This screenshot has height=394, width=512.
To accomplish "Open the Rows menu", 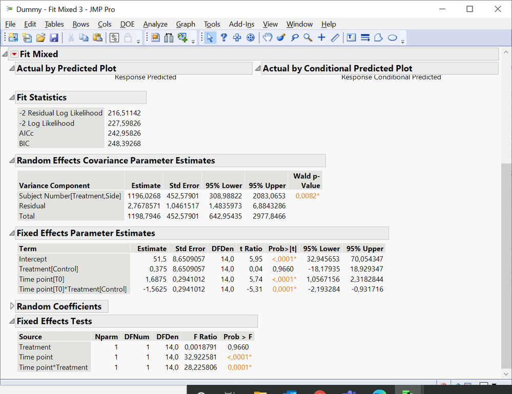I will [x=80, y=24].
